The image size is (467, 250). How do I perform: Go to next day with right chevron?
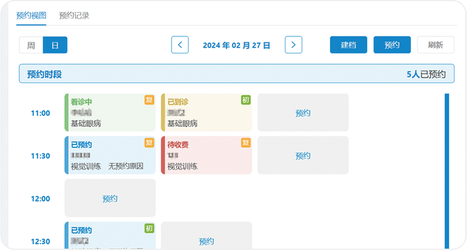(294, 45)
